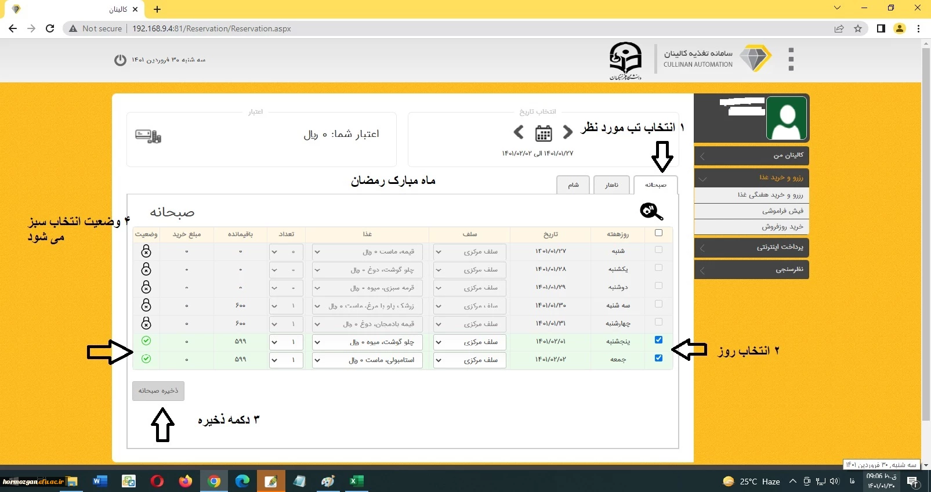Image resolution: width=931 pixels, height=492 pixels.
Task: Open the food dropdown in the پنجشنبه row
Action: click(367, 342)
